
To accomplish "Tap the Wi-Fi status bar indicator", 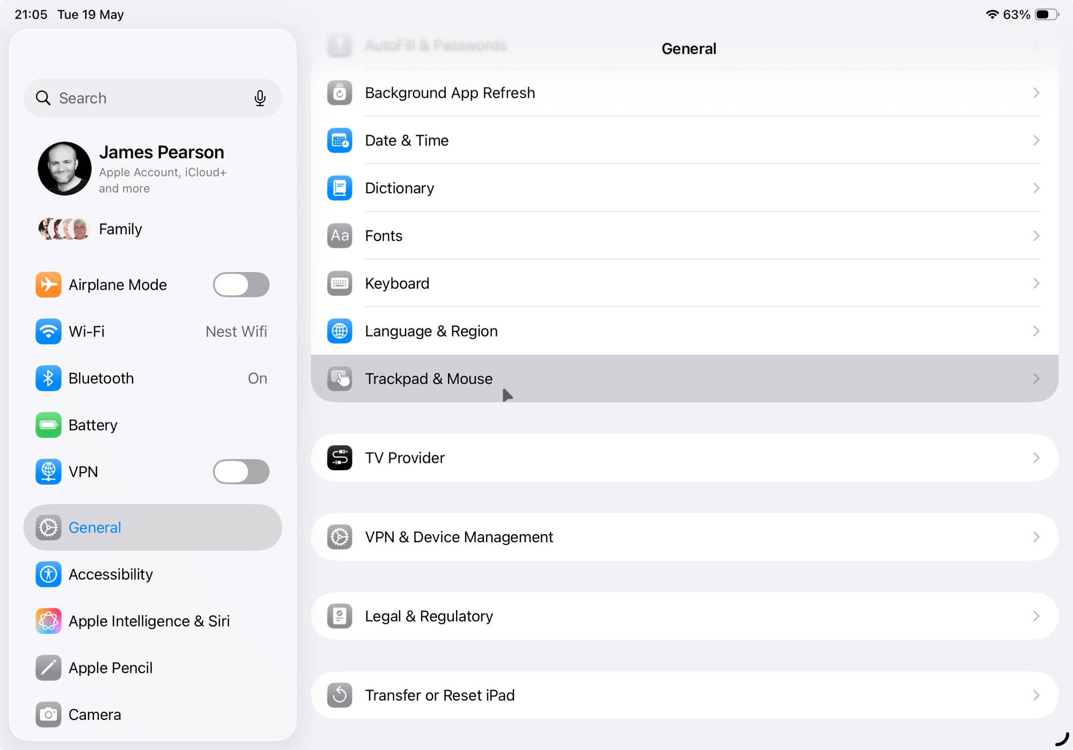I will pyautogui.click(x=992, y=14).
